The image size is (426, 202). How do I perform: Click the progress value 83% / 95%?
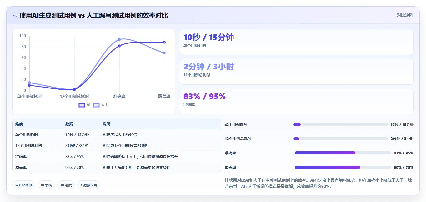(403, 153)
